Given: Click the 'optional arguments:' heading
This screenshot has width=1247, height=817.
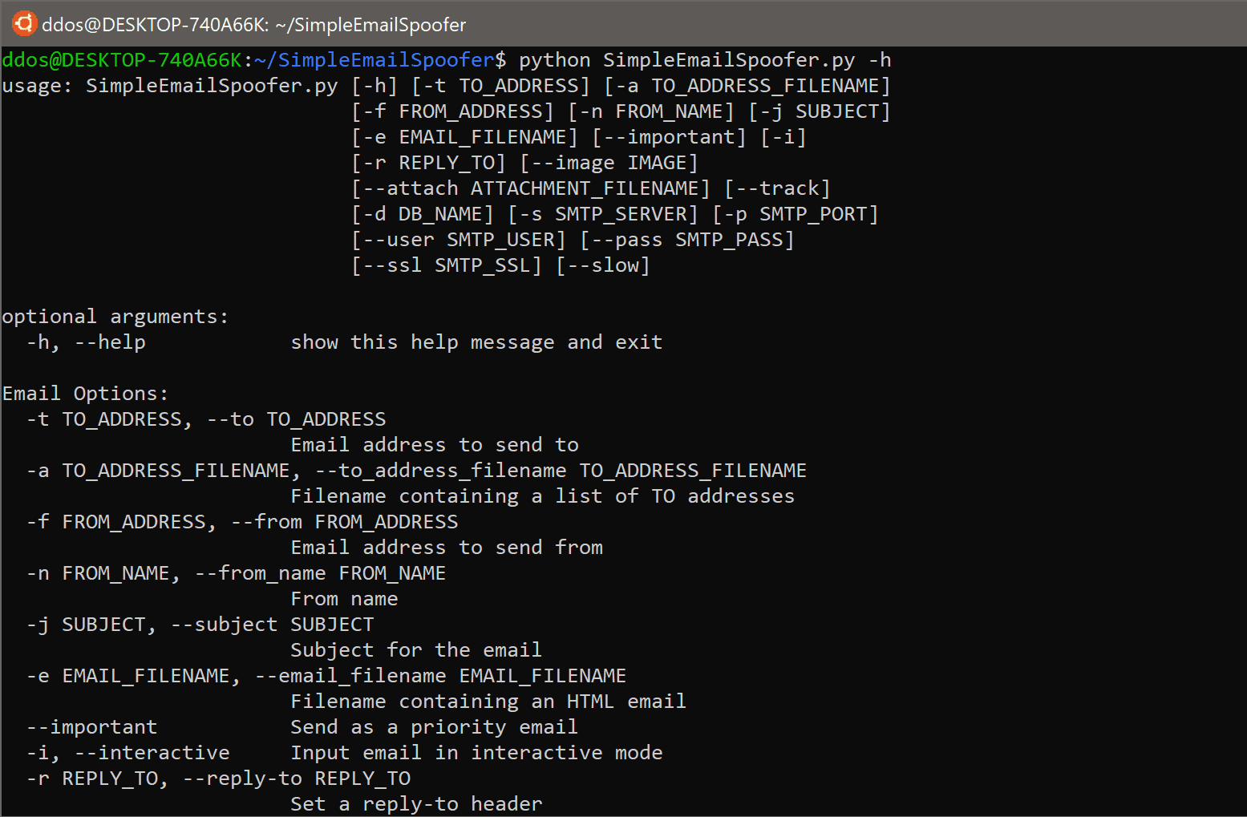Looking at the screenshot, I should tap(115, 317).
